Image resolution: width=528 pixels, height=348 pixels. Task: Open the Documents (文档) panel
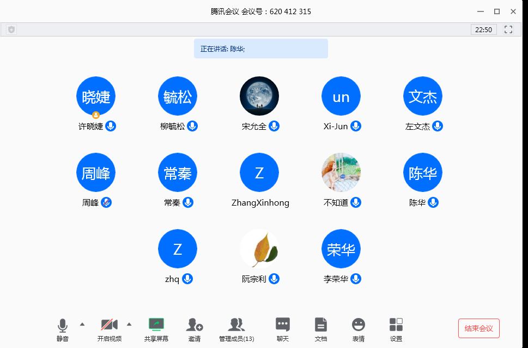[x=321, y=326]
